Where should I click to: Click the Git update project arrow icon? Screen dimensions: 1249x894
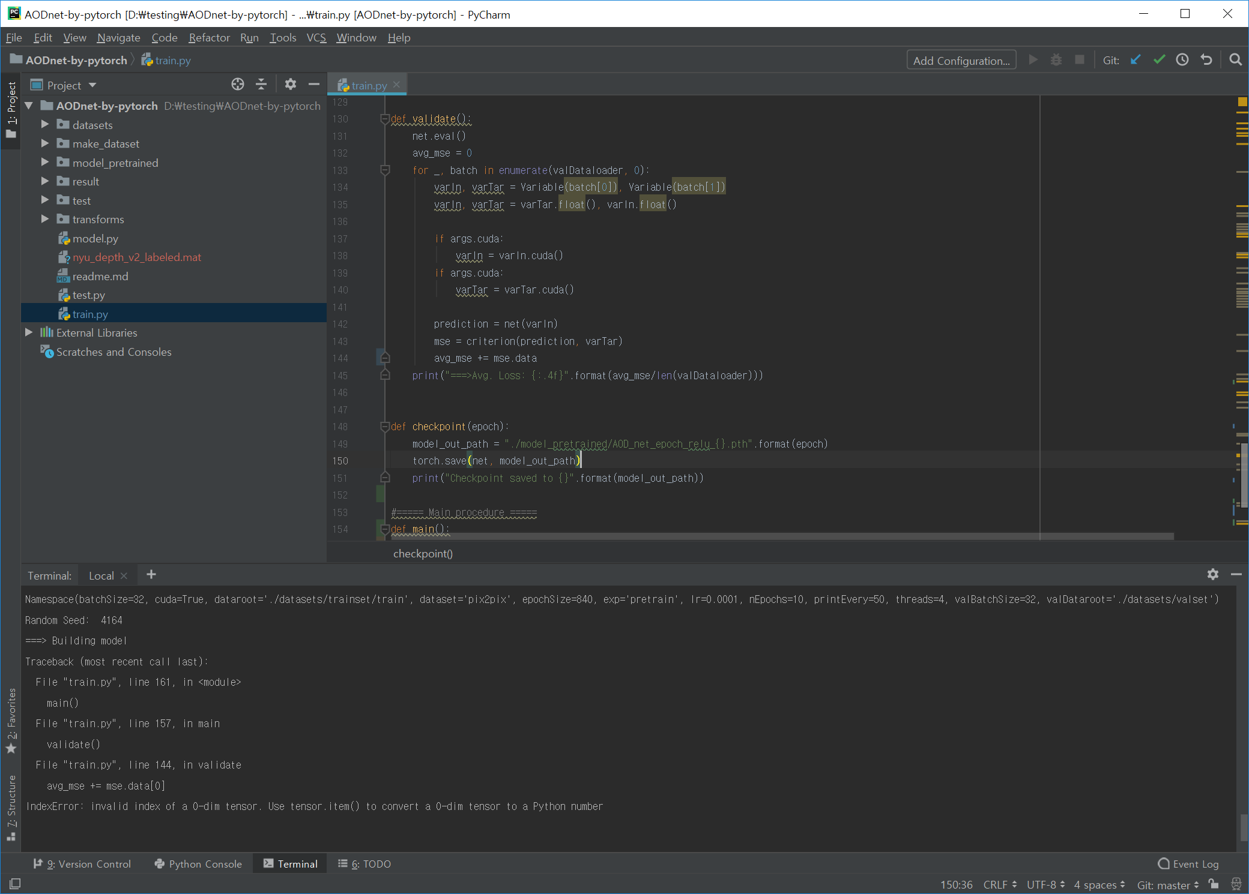pyautogui.click(x=1136, y=60)
